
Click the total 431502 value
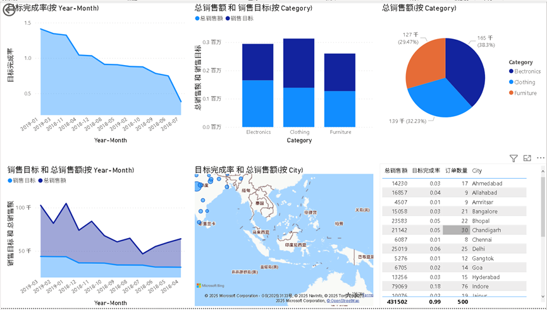398,302
